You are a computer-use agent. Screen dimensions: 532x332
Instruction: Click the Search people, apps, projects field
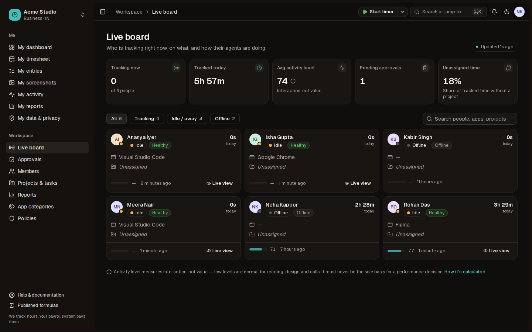[x=470, y=119]
